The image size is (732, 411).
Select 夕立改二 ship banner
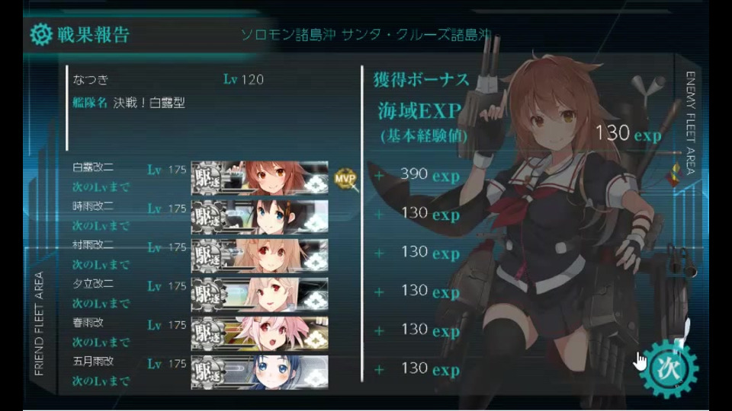[x=259, y=294]
